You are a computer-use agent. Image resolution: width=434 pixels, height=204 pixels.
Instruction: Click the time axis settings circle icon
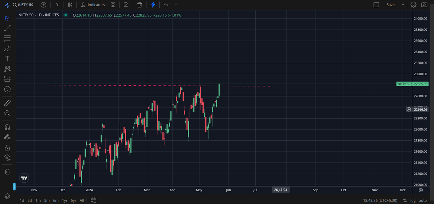(x=421, y=190)
